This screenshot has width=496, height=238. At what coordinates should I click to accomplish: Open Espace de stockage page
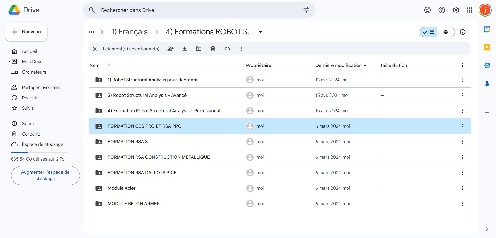tap(43, 144)
